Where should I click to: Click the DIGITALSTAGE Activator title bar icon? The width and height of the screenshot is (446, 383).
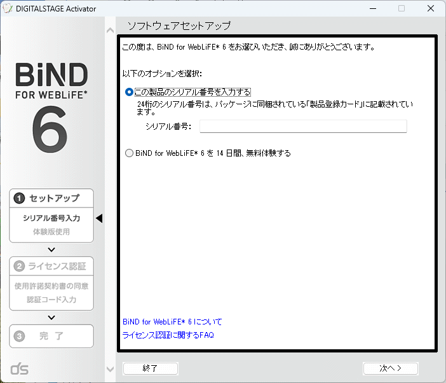pyautogui.click(x=8, y=8)
